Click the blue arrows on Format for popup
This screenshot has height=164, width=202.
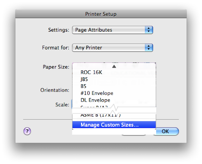pyautogui.click(x=149, y=47)
